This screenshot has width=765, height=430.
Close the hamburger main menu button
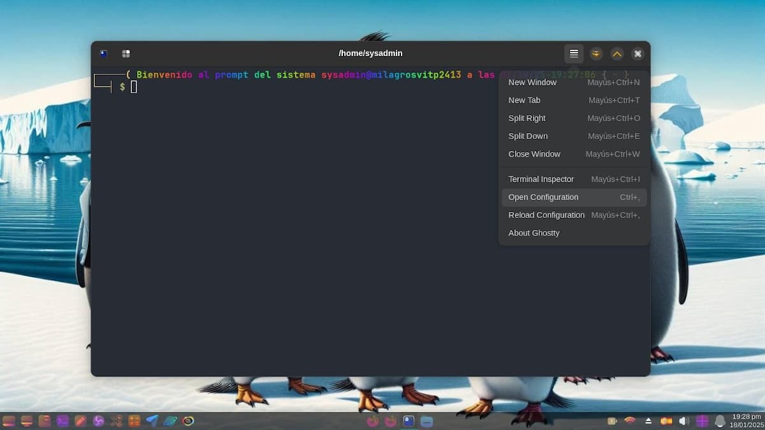coord(574,54)
